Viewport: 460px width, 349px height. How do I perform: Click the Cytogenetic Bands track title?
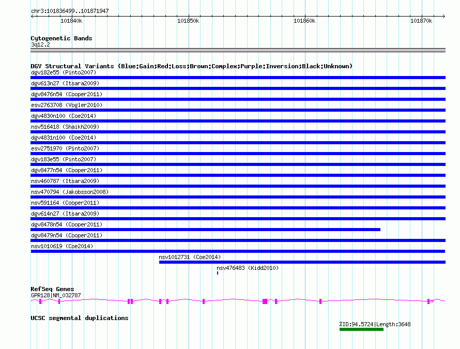[x=62, y=38]
